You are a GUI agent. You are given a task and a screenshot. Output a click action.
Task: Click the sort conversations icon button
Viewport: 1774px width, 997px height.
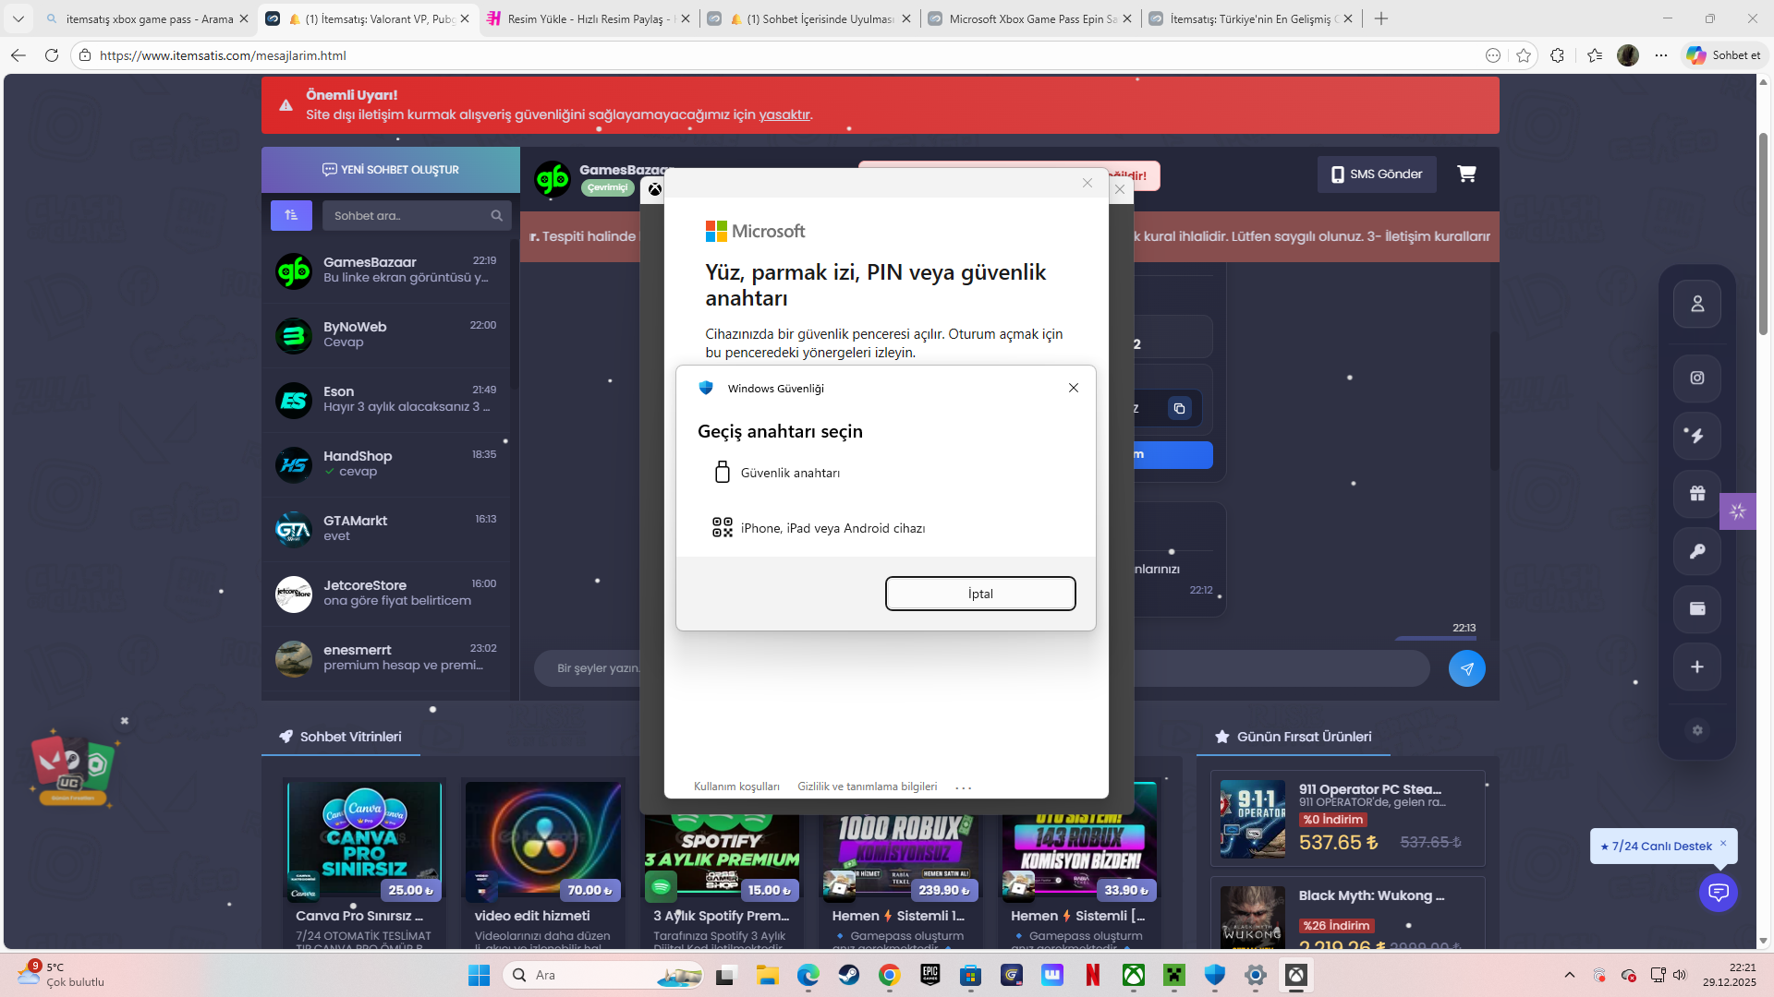(291, 215)
